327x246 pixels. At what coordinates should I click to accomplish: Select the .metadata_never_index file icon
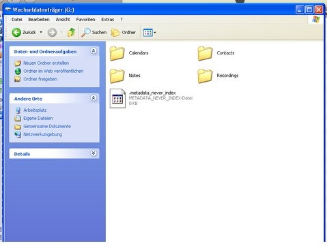point(117,98)
